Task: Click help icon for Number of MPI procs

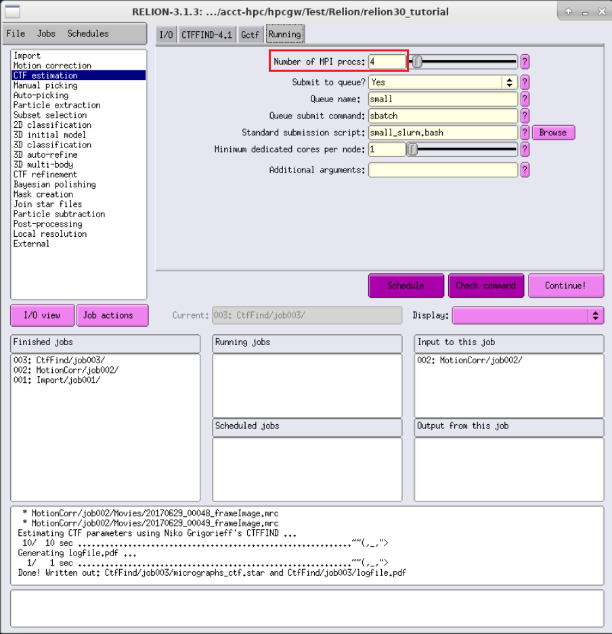Action: pyautogui.click(x=525, y=62)
